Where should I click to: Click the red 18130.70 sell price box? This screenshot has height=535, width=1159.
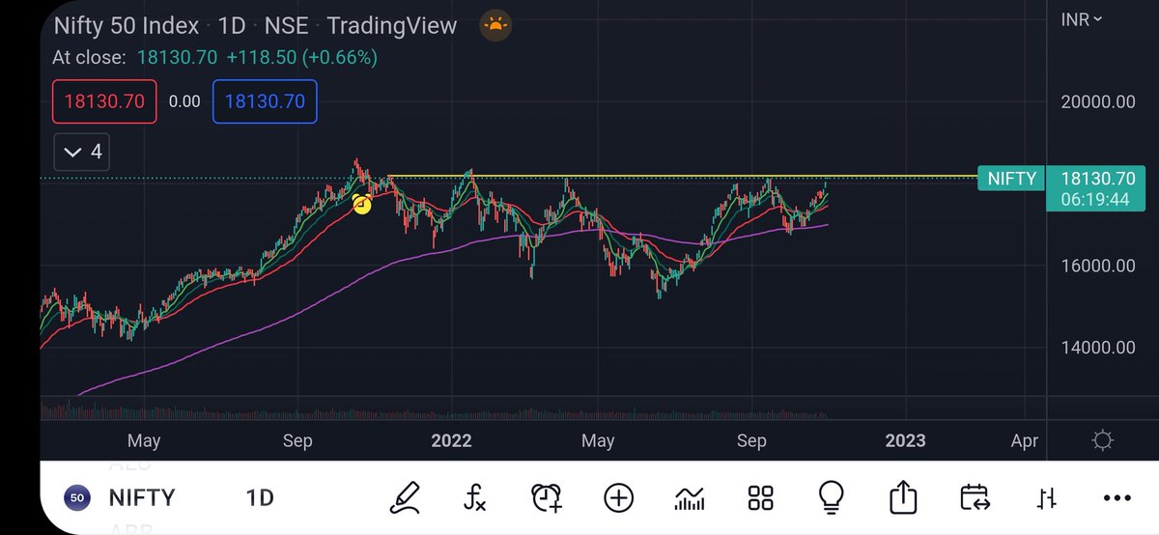pos(104,101)
